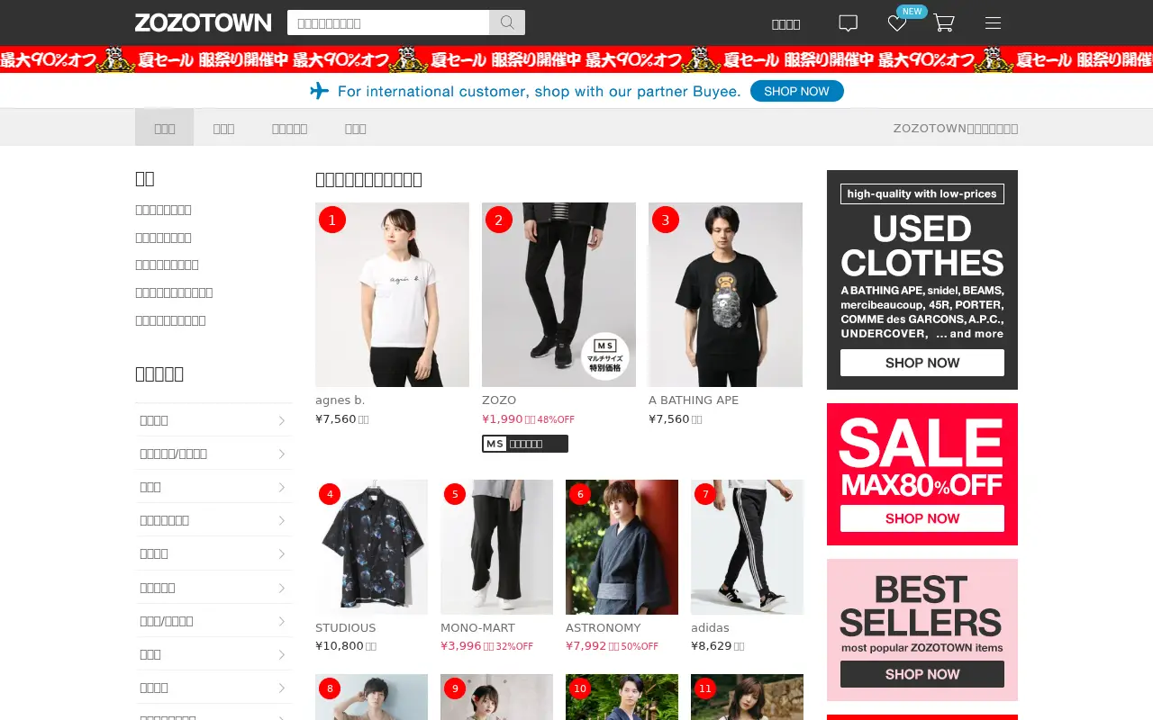Click the 'agnes b.' brand name
The height and width of the screenshot is (720, 1153).
pos(340,400)
